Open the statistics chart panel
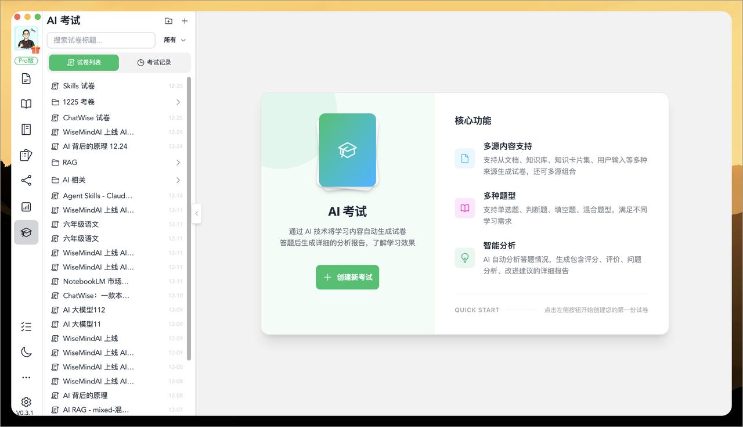The height and width of the screenshot is (427, 743). pos(26,206)
